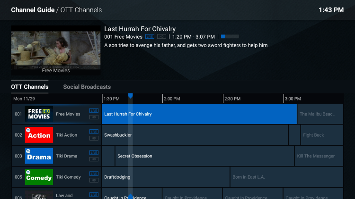Click the program progress bar near 3:07 PM
The image size is (355, 199).
230,37
